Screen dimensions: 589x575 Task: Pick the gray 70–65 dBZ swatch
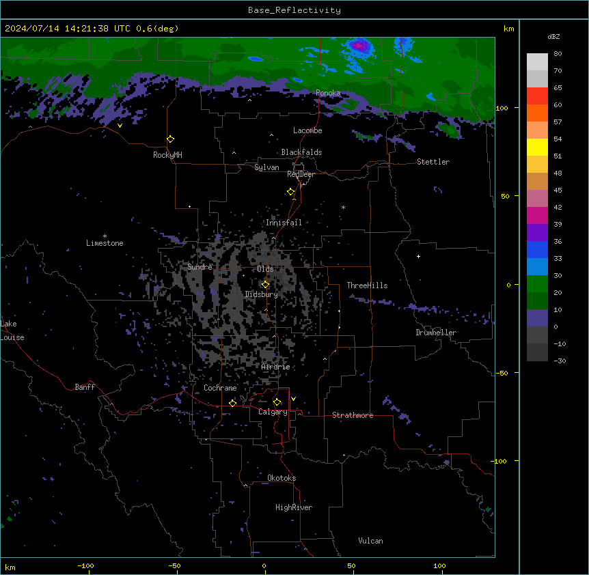(x=537, y=79)
